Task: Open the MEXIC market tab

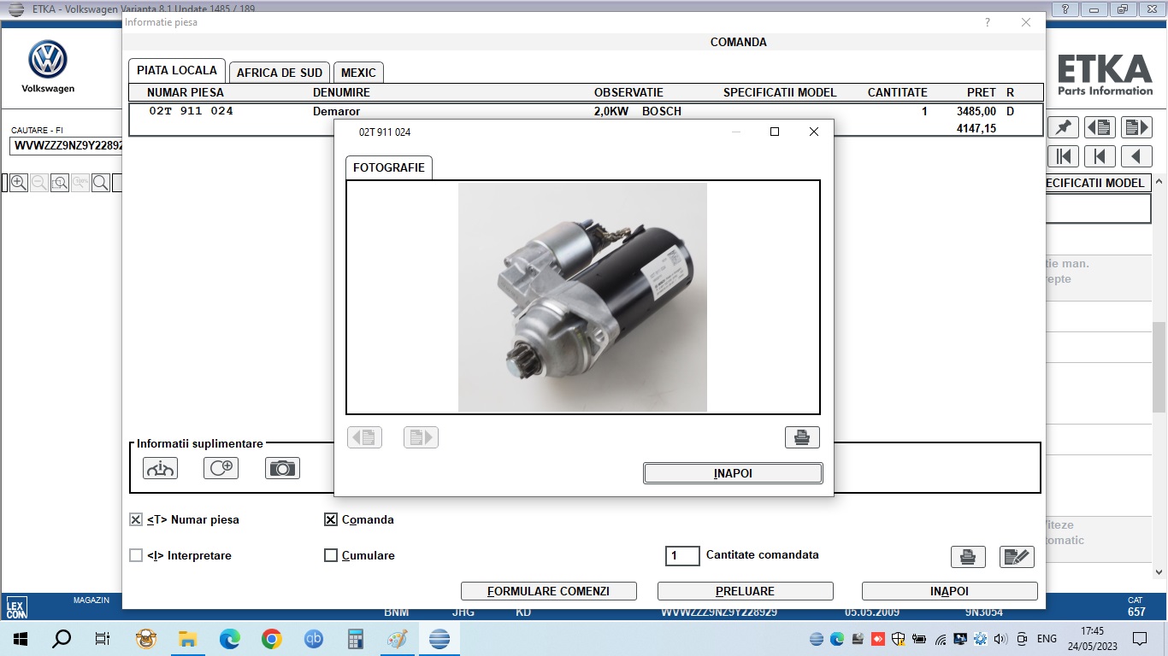Action: (x=358, y=73)
